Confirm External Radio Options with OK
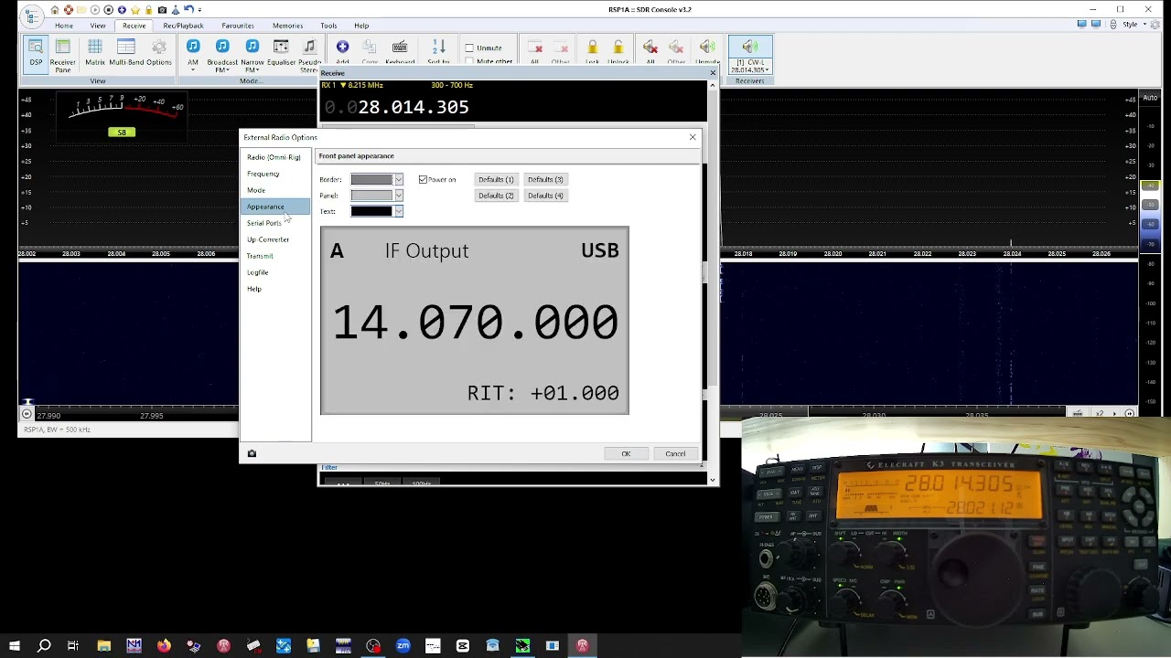Screen dimensions: 1171x658 point(626,453)
